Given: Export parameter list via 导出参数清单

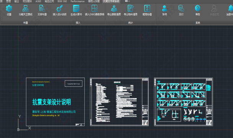Looking at the screenshot, I should 114,8.
